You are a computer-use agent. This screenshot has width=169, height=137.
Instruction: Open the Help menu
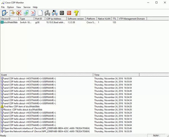pos(35,7)
